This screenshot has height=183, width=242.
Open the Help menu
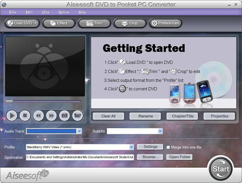click(x=82, y=12)
